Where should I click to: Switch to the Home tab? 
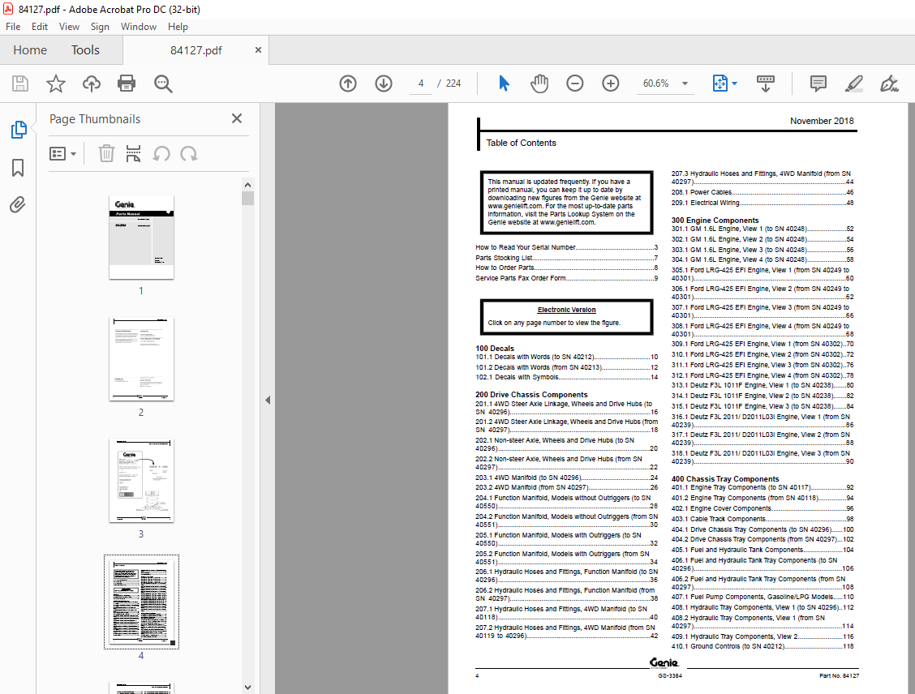click(x=30, y=50)
